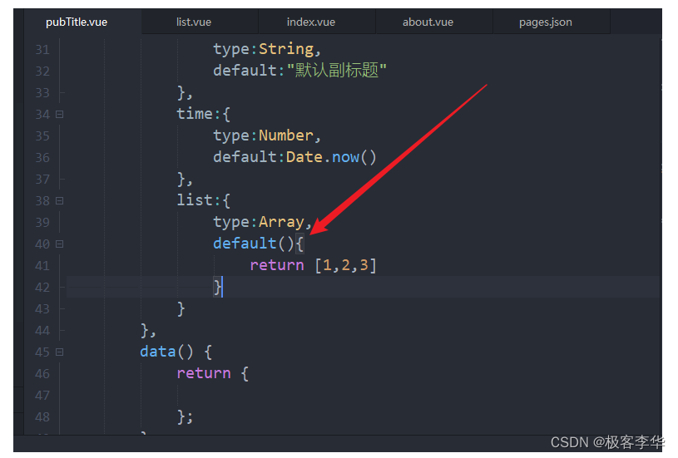Open the list.vue tab

pyautogui.click(x=194, y=22)
